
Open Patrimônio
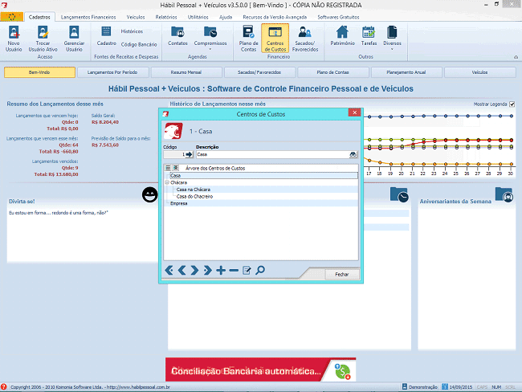343,36
